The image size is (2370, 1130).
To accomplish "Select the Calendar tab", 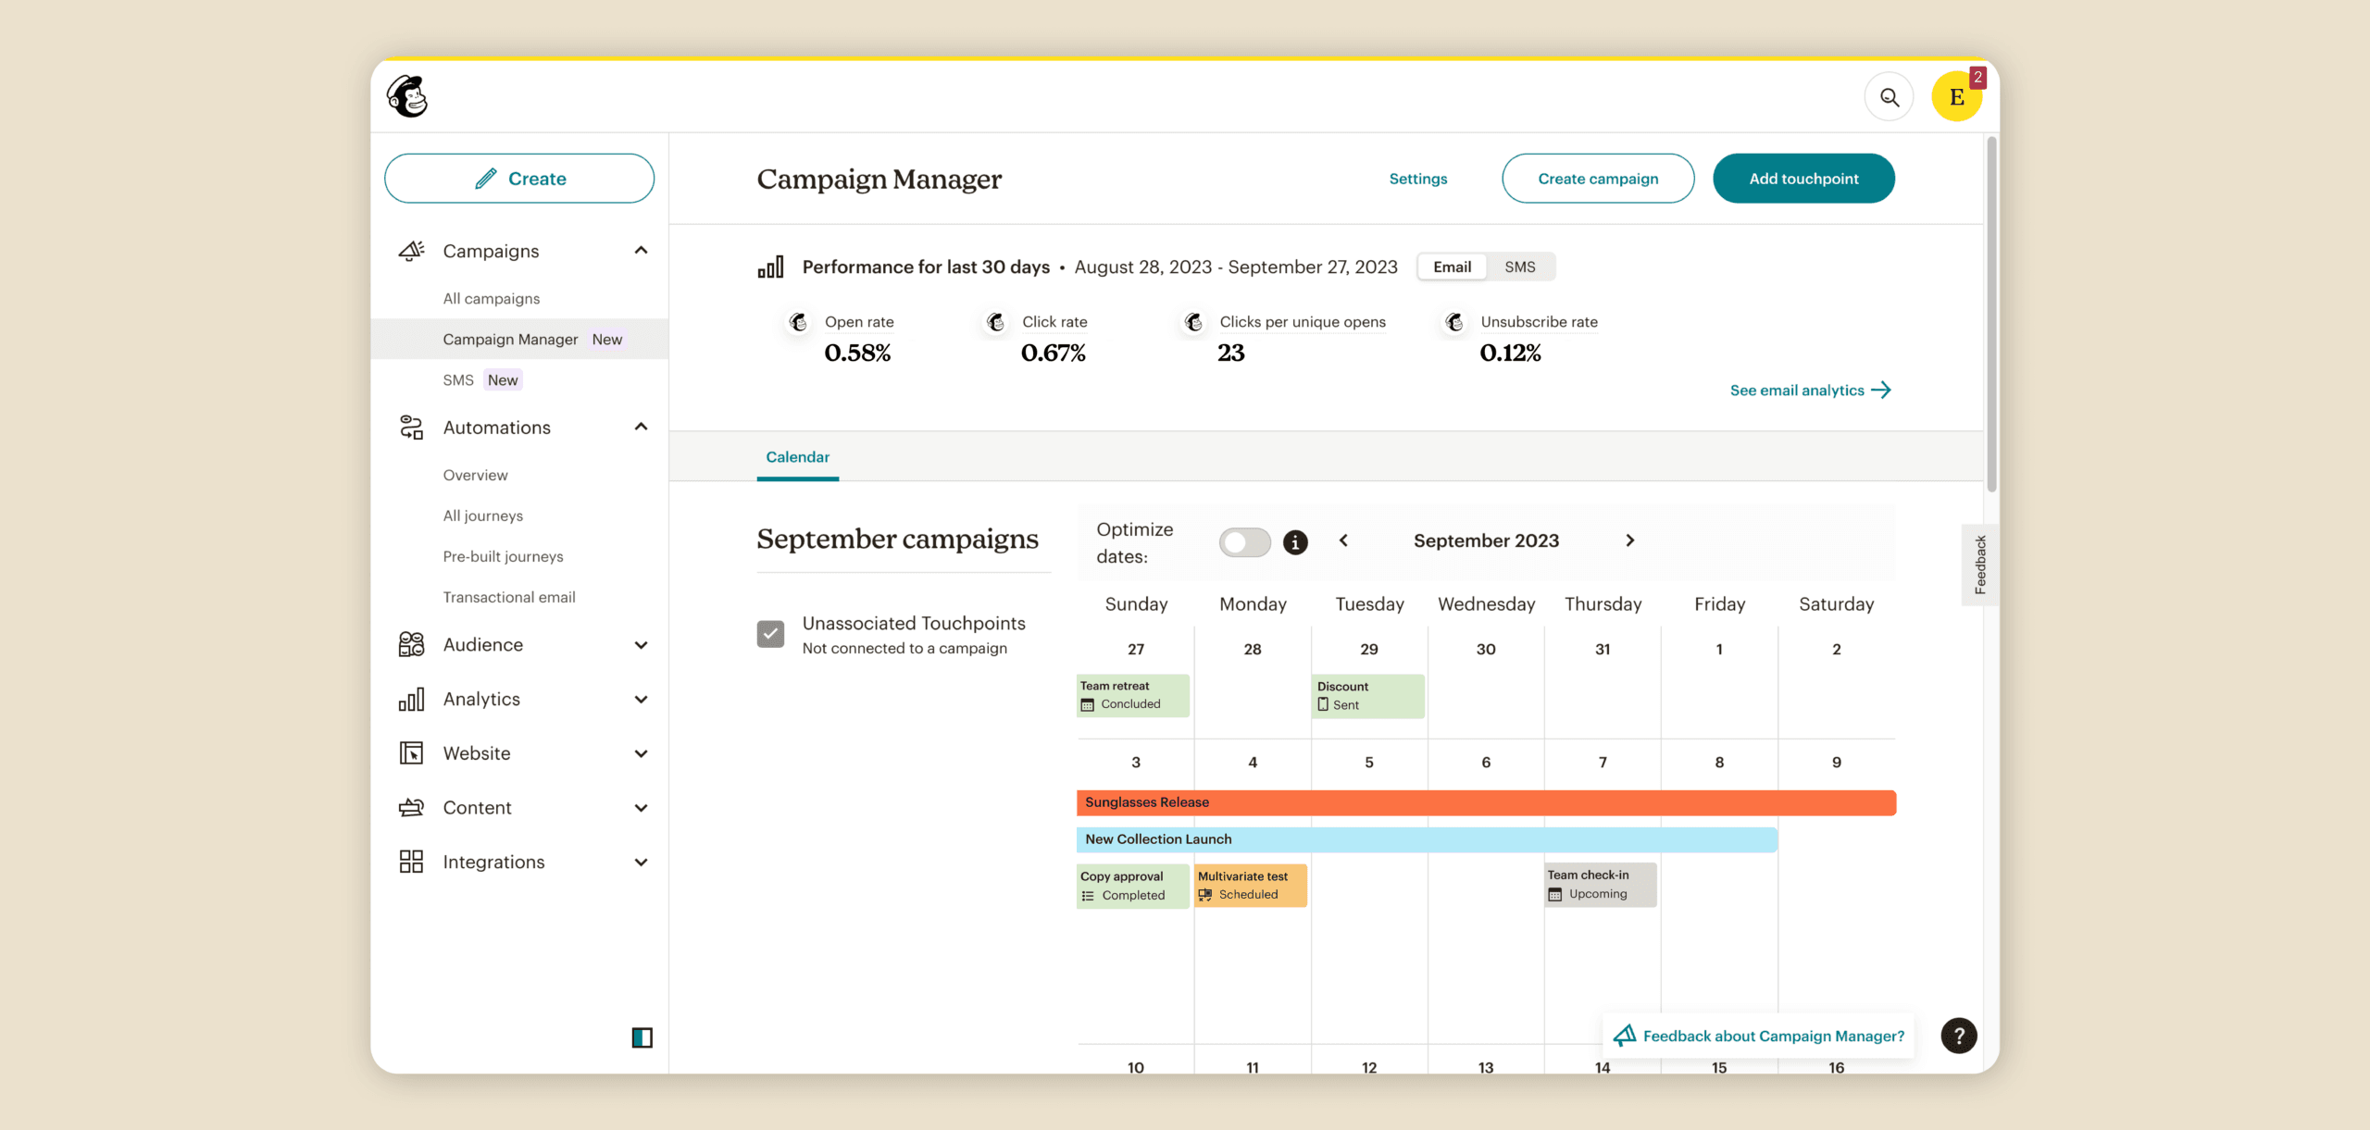I will tap(797, 457).
